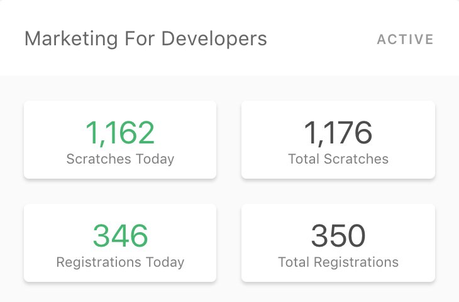Open the Marketing For Developers title
Image resolution: width=459 pixels, height=302 pixels.
click(x=145, y=38)
